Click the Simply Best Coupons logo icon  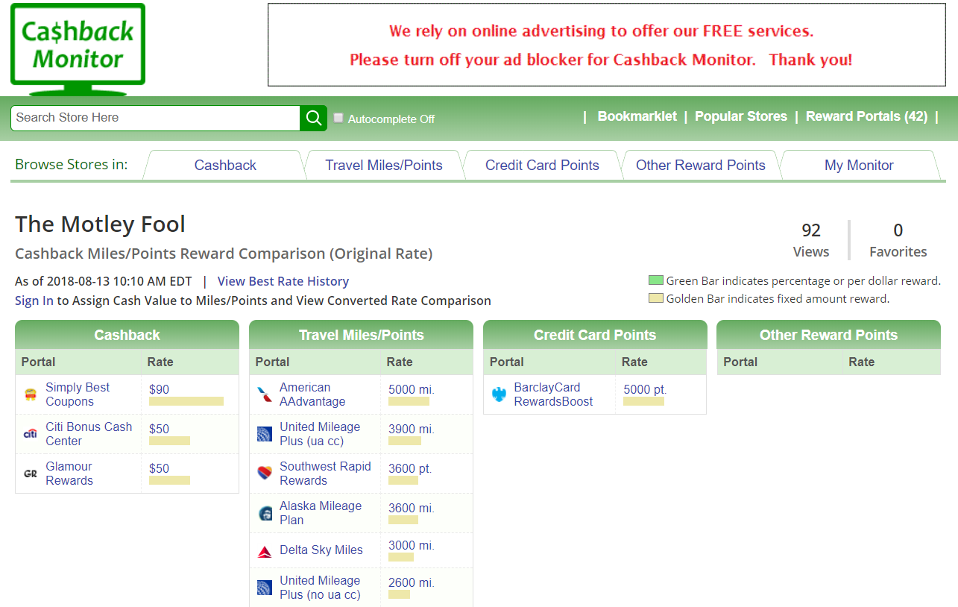tap(31, 394)
